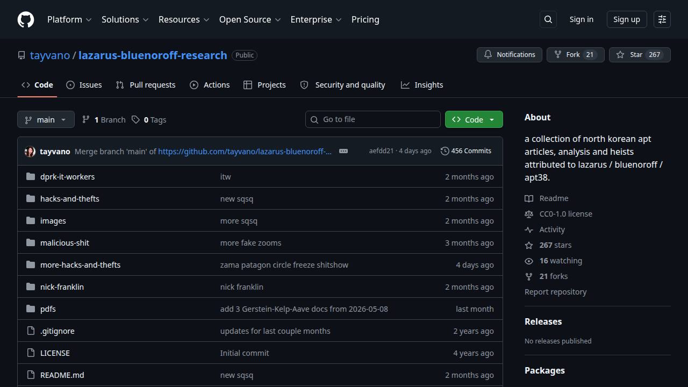This screenshot has height=387, width=688.
Task: Click the Sign up button
Action: click(627, 19)
